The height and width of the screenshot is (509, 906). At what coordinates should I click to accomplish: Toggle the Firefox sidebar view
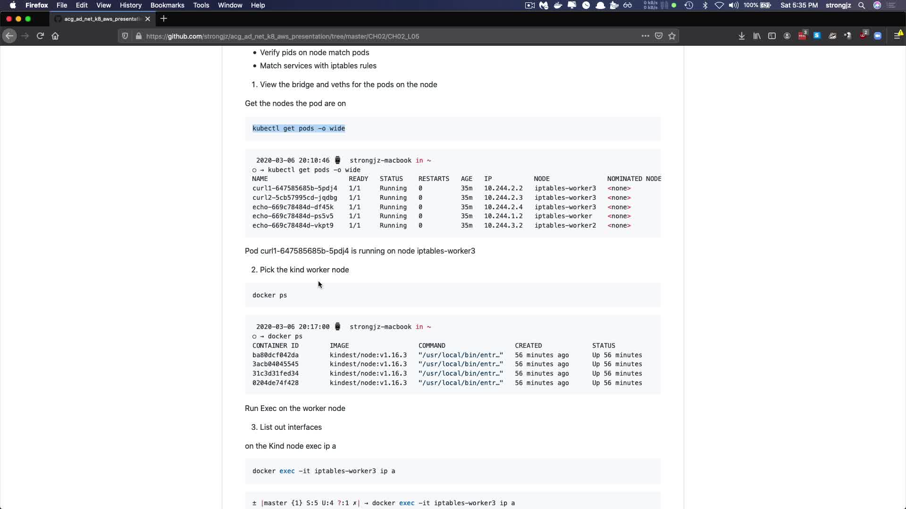(772, 36)
